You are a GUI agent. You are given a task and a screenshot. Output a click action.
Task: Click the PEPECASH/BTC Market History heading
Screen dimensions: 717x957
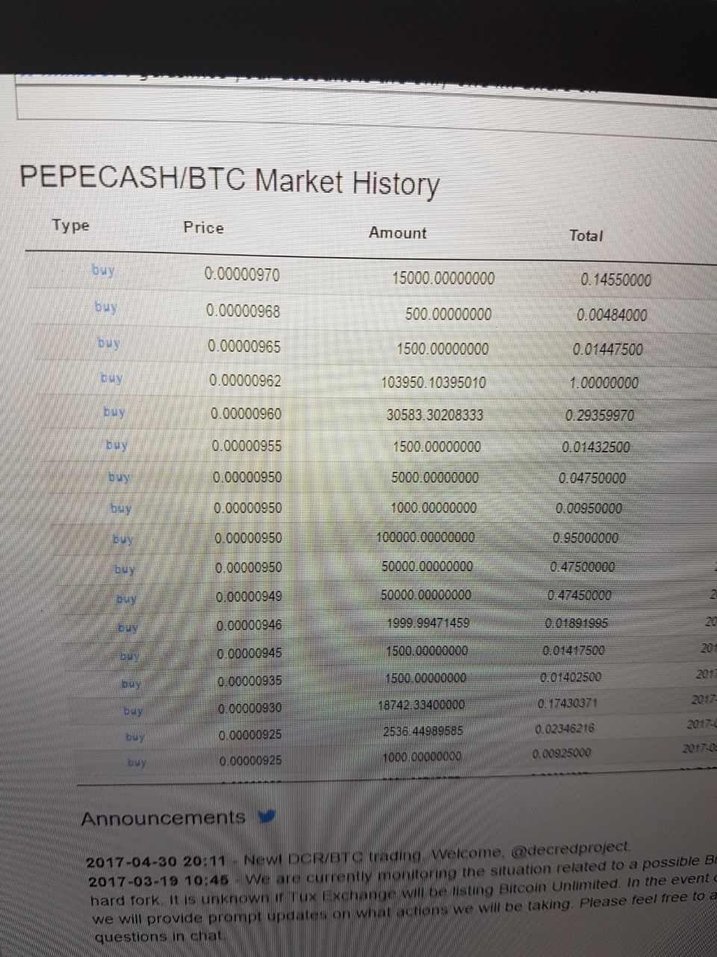[229, 179]
